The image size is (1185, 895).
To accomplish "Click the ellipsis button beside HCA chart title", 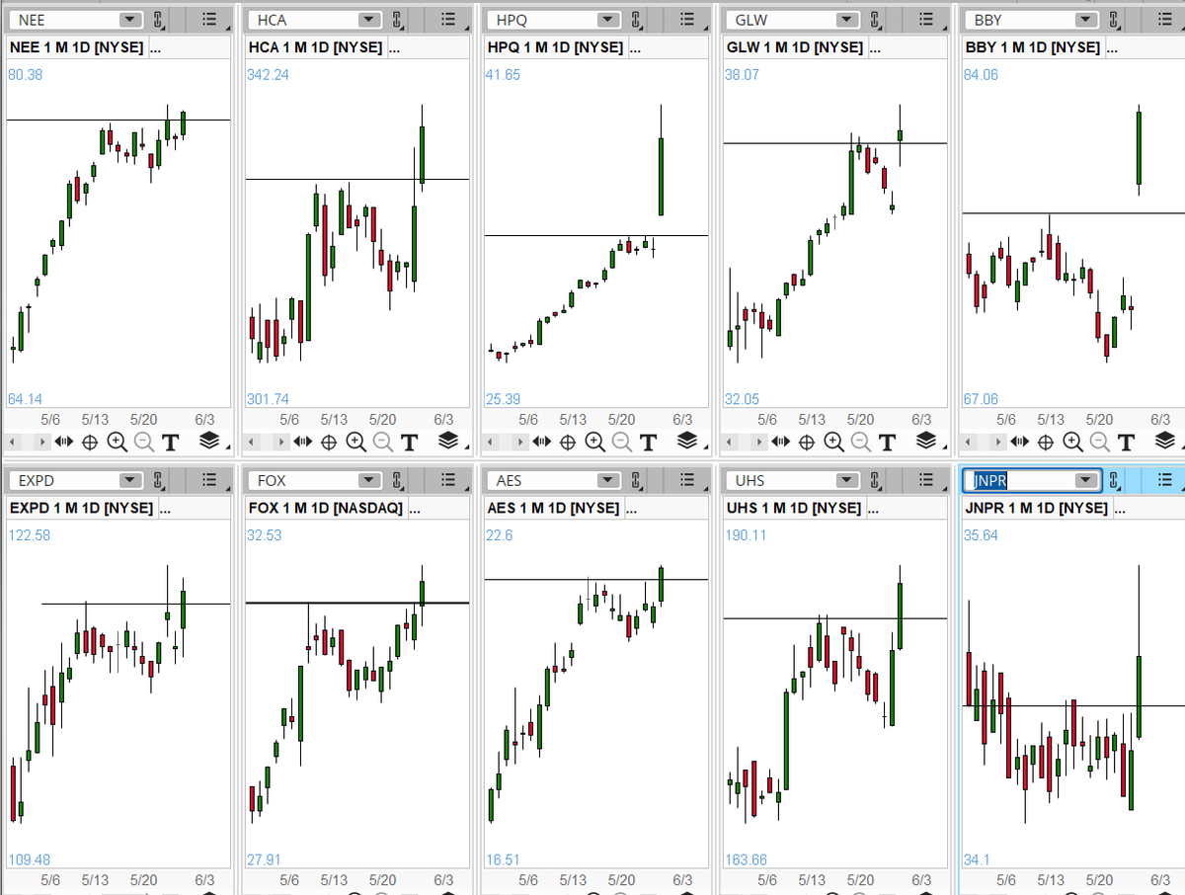I will pyautogui.click(x=395, y=47).
